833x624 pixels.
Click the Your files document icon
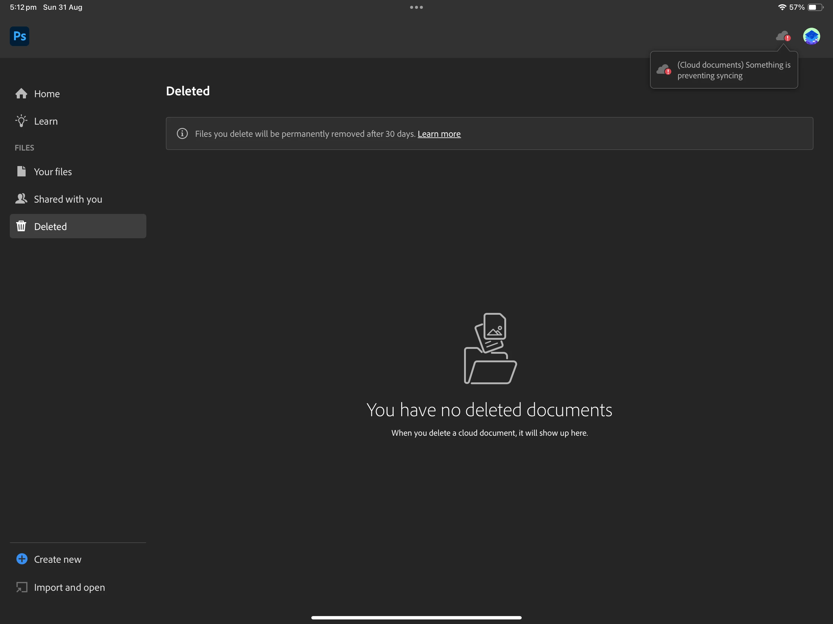21,171
